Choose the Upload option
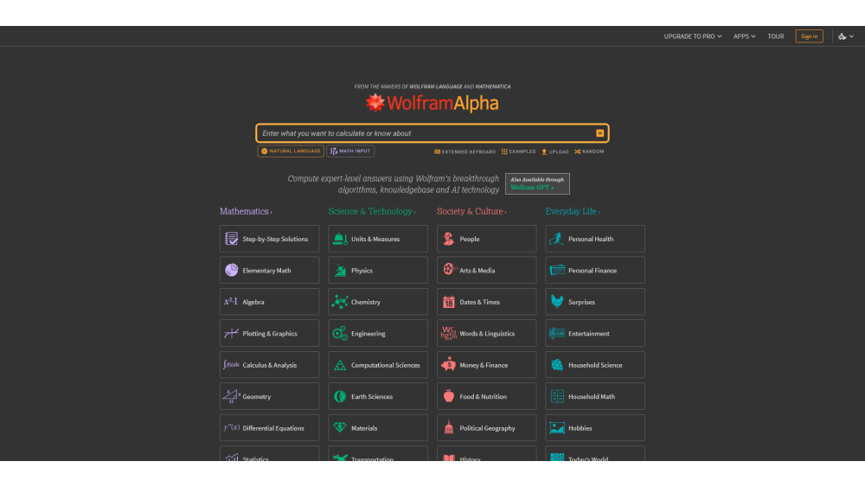Image resolution: width=865 pixels, height=487 pixels. click(x=555, y=151)
